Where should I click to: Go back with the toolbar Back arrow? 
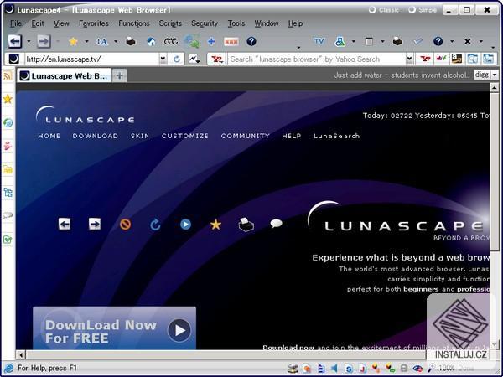pyautogui.click(x=15, y=41)
